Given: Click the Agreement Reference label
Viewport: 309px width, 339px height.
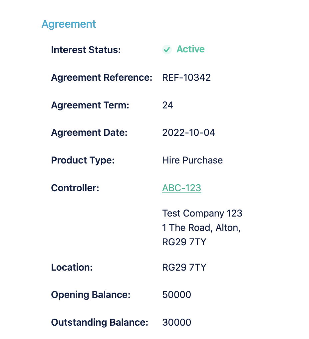Looking at the screenshot, I should tap(102, 78).
